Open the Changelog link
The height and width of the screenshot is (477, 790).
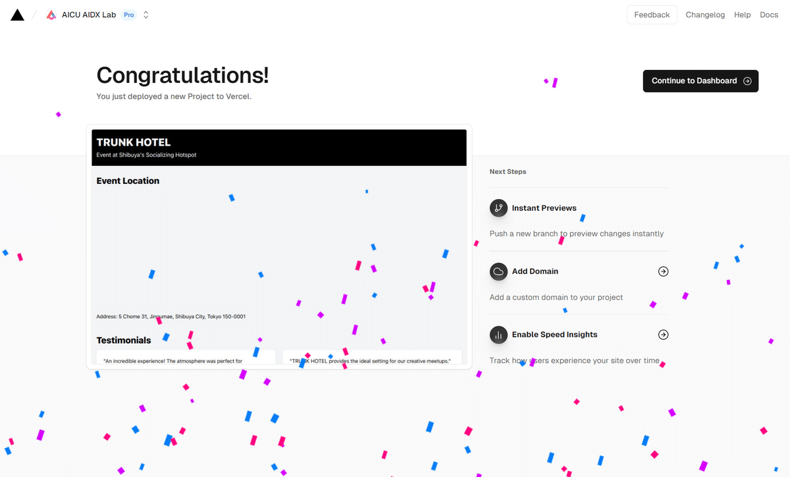[705, 14]
